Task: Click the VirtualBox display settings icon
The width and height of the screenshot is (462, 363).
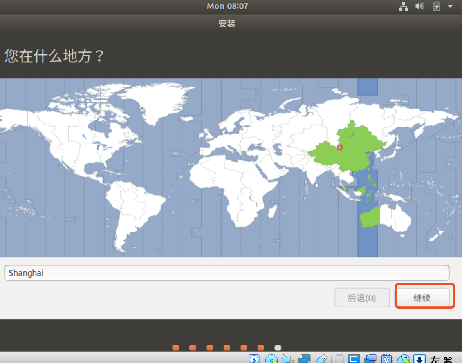Action: coord(354,359)
